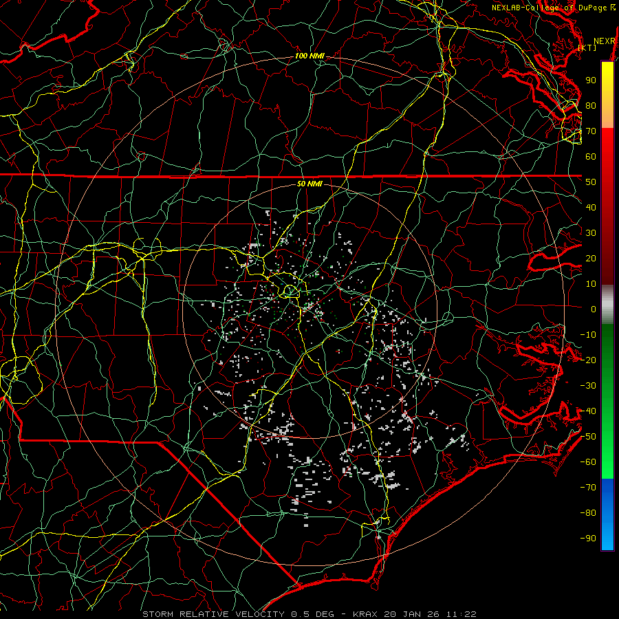Click the 50 NMI range ring label
Screen dimensions: 619x619
tap(309, 184)
